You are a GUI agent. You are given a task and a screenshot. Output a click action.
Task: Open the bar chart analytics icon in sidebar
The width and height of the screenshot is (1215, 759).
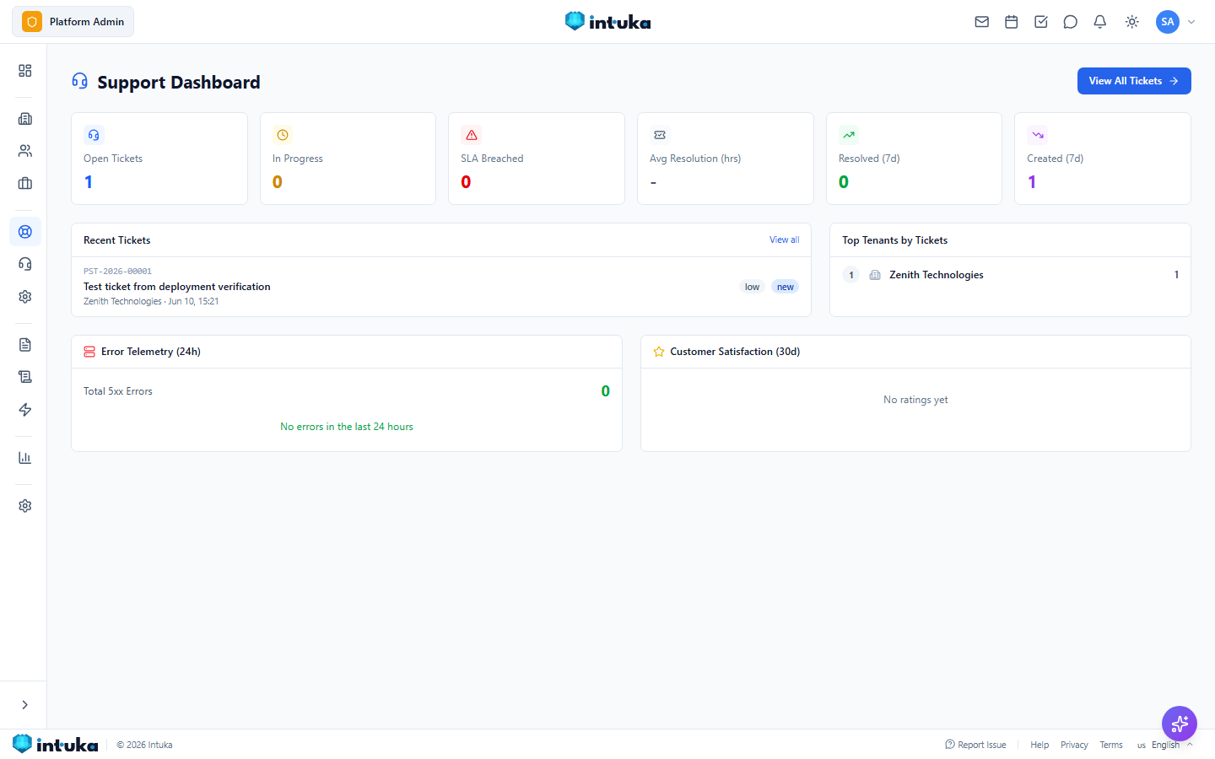[25, 458]
